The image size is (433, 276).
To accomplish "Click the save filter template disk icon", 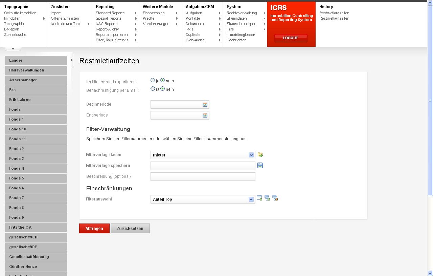I will 260,165.
